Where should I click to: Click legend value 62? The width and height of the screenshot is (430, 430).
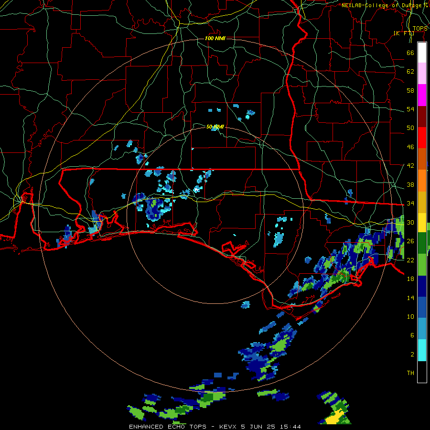point(410,71)
